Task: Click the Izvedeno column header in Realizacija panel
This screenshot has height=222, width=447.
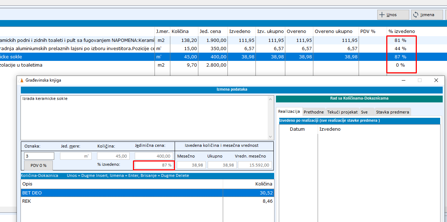Action: tap(379, 129)
